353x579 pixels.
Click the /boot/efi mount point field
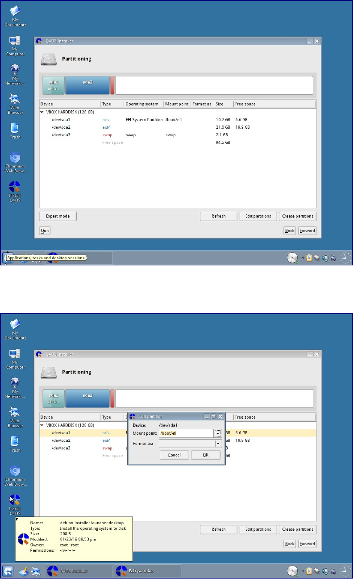pos(186,433)
